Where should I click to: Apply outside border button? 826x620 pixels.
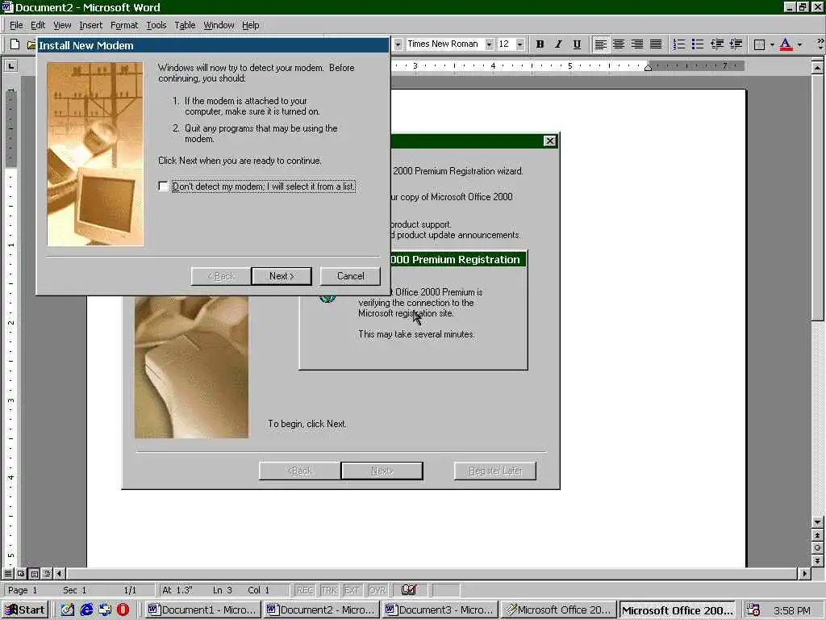[759, 45]
